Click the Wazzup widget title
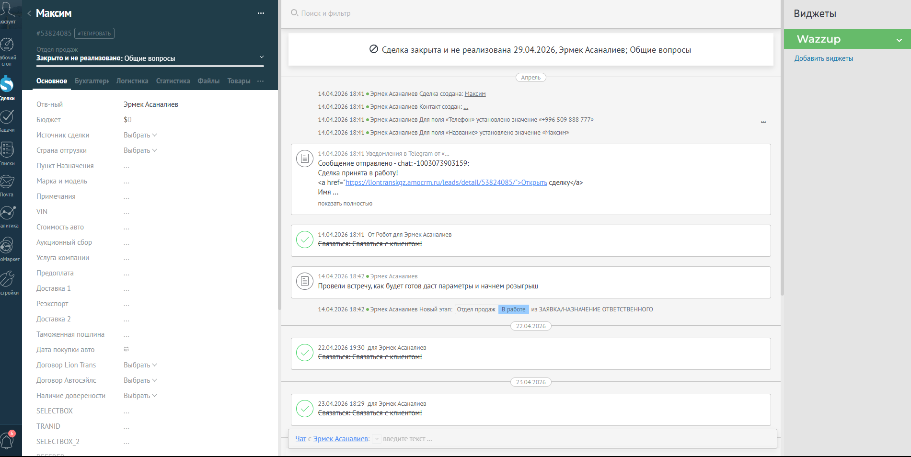The width and height of the screenshot is (911, 457). click(819, 39)
